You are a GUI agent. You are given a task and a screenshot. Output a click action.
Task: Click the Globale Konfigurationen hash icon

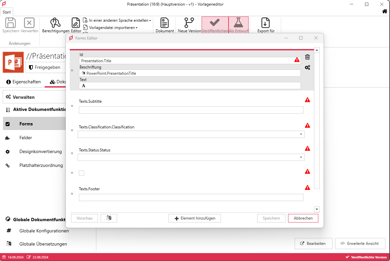point(9,230)
